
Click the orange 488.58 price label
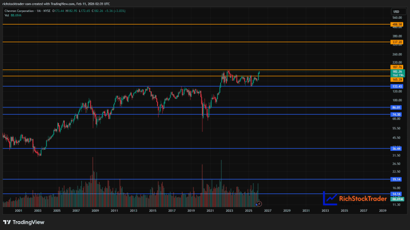396,25
